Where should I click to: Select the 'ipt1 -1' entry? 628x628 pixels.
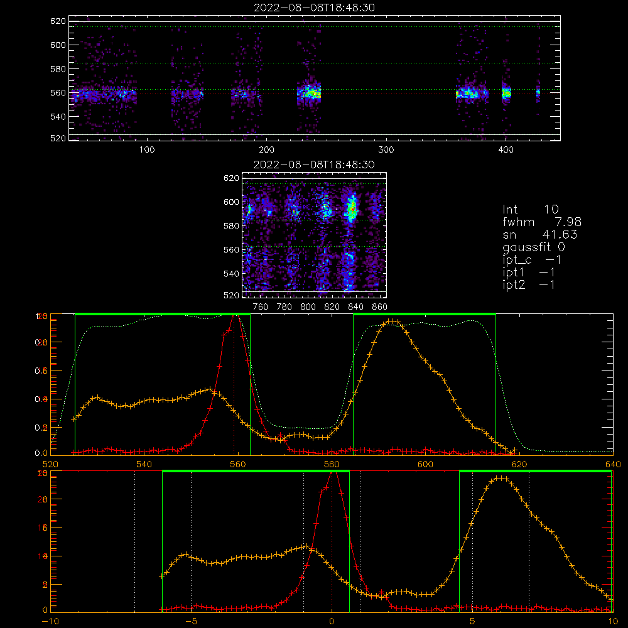[529, 273]
